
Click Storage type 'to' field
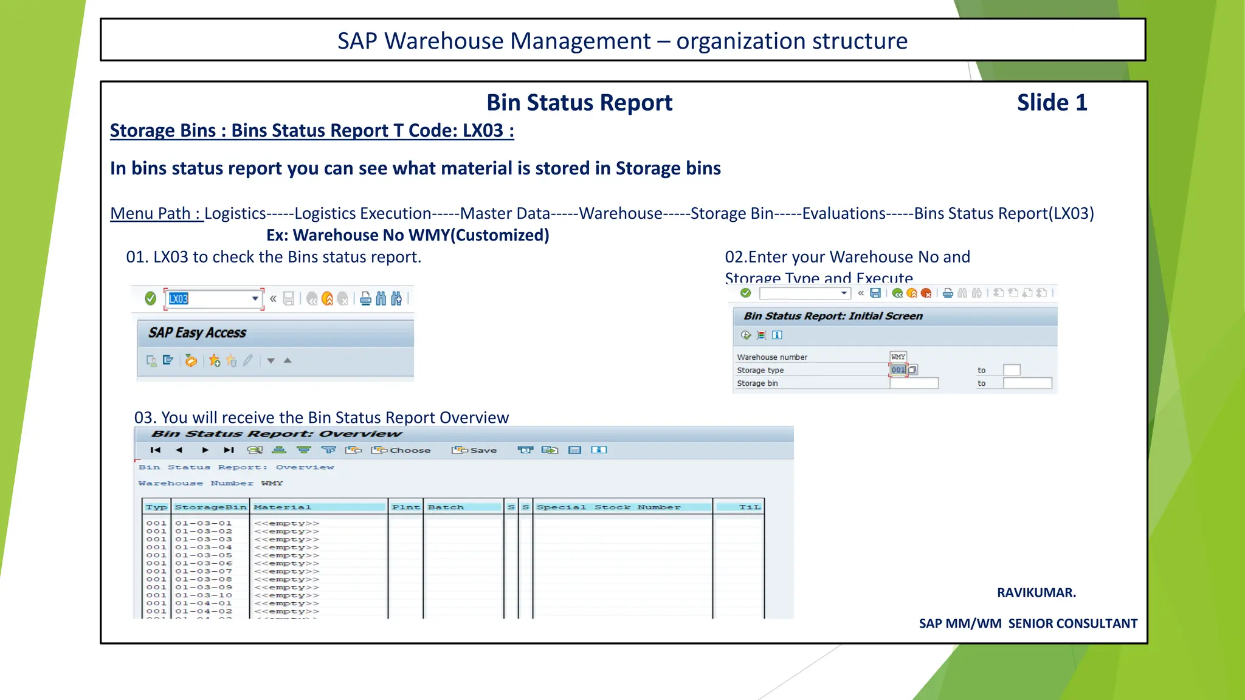click(1012, 369)
